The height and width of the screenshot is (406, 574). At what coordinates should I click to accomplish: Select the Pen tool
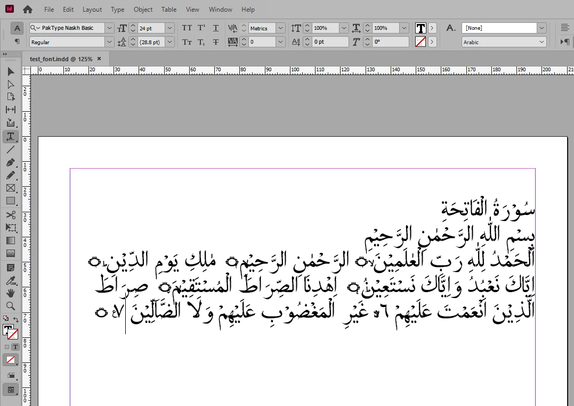click(11, 162)
